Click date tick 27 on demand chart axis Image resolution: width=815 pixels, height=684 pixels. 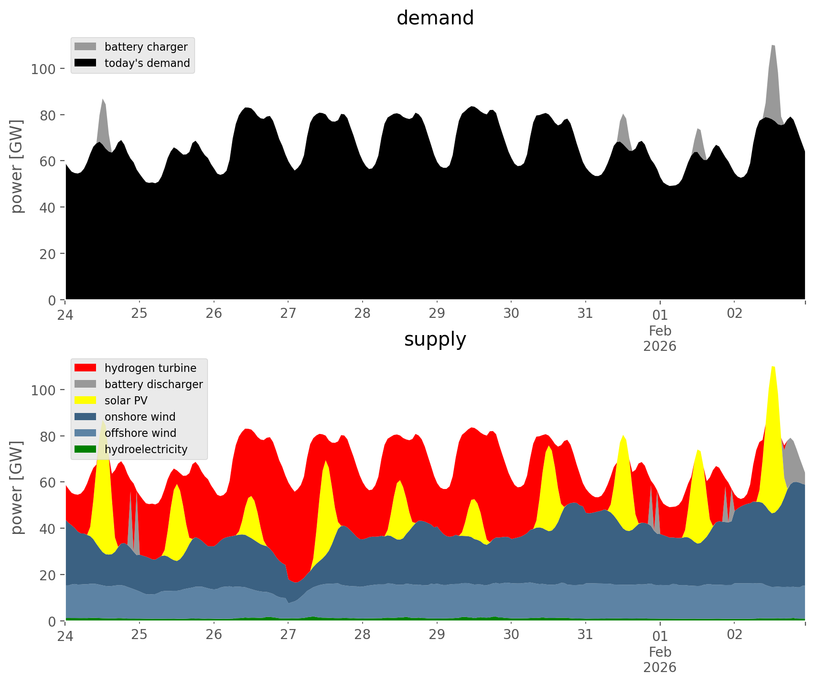tap(288, 314)
